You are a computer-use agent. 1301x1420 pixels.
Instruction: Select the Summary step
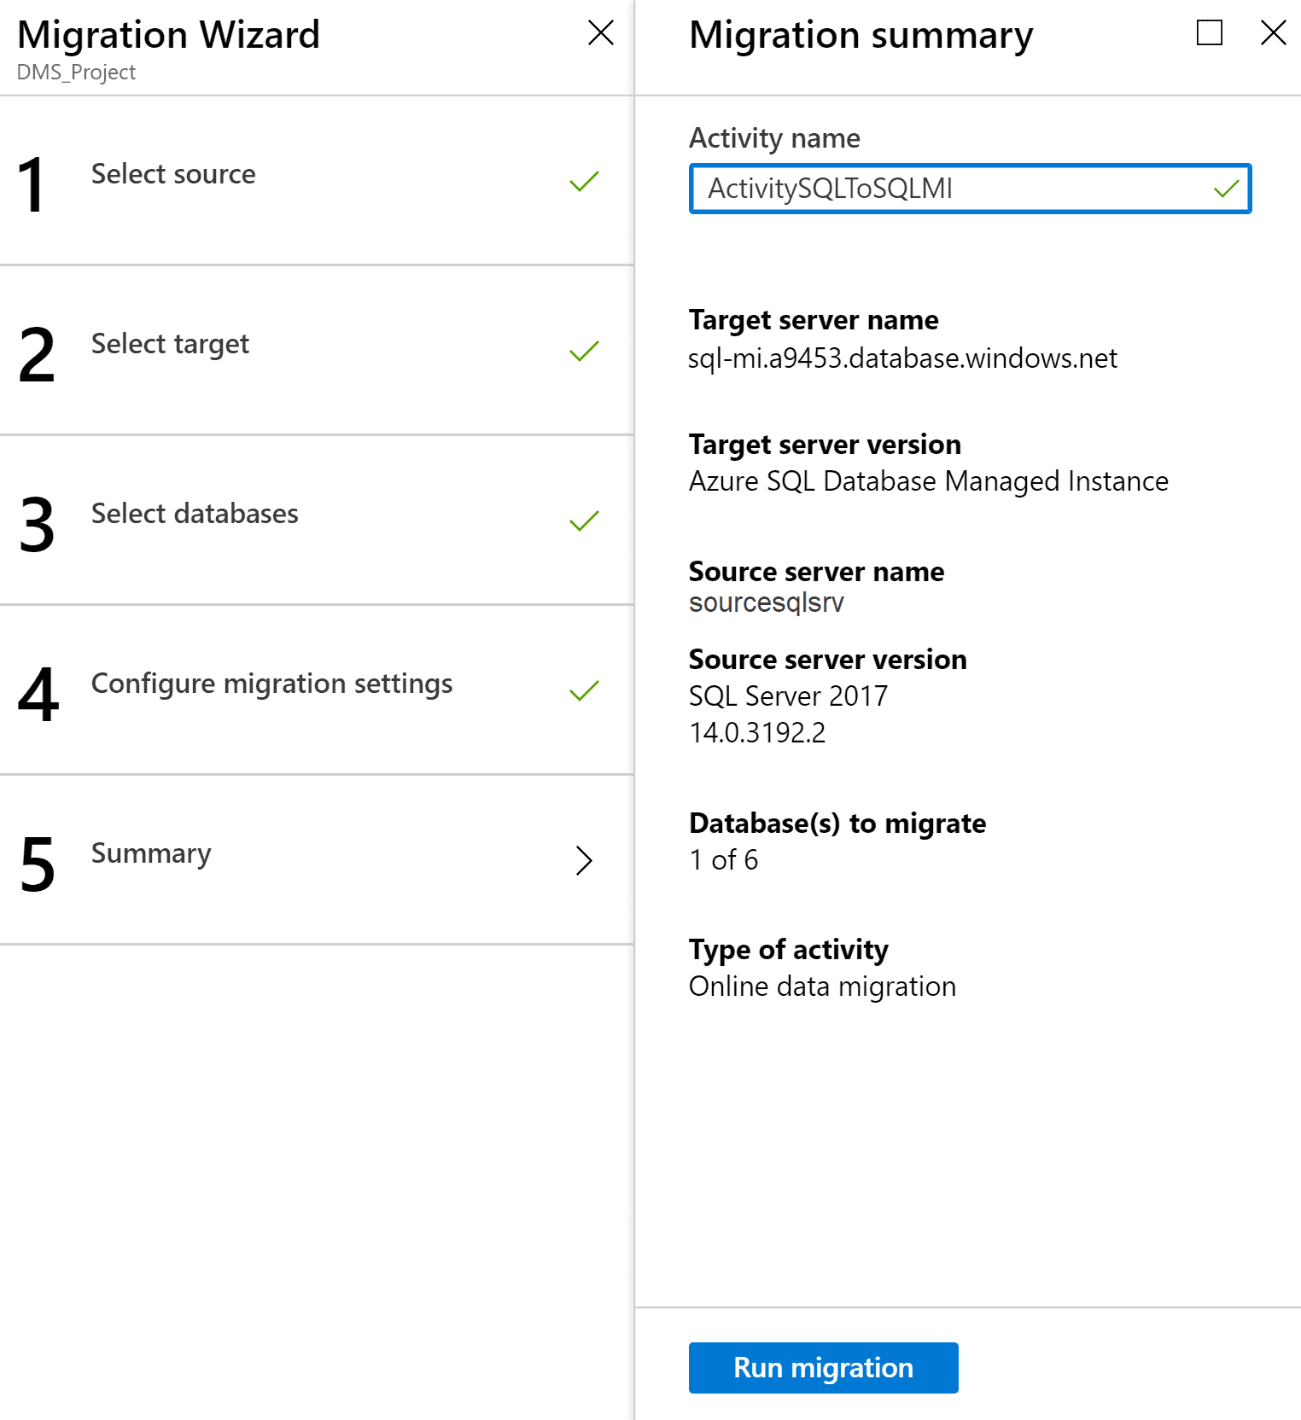(x=151, y=853)
